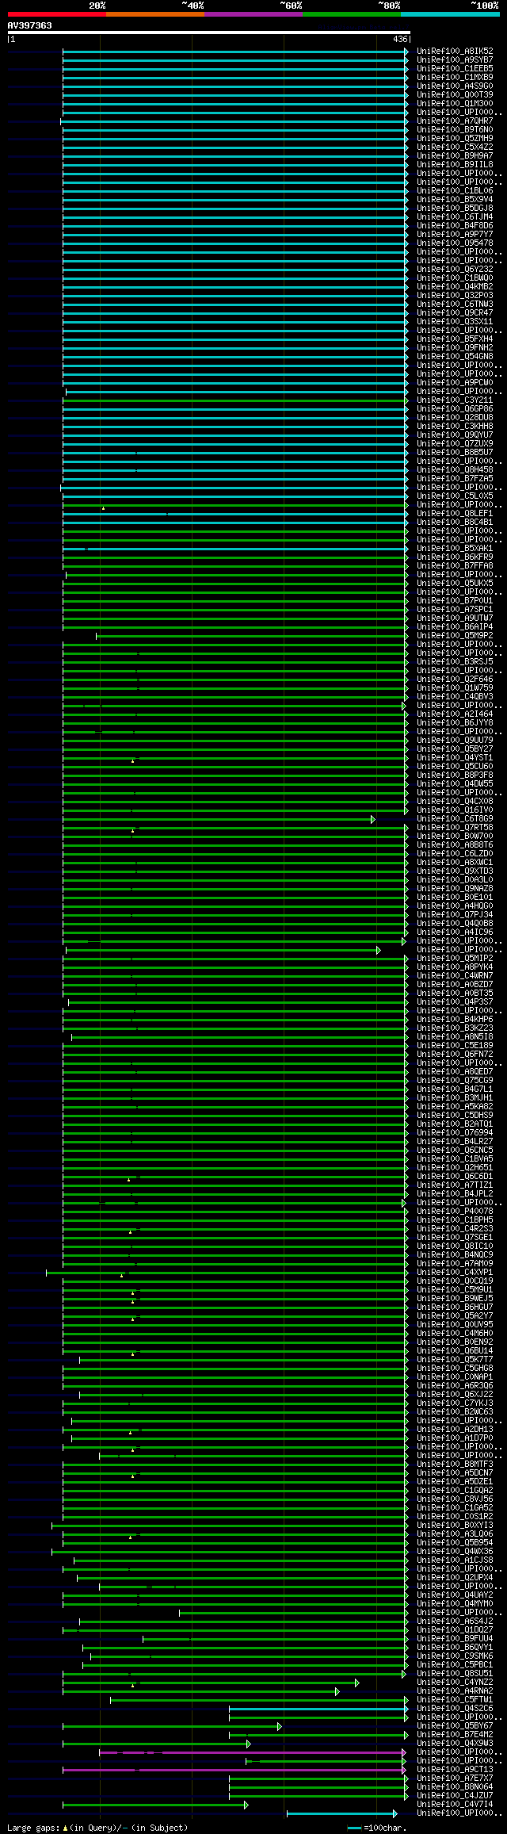Select label UniRef100_C4V7I4
This screenshot has width=507, height=1834.
point(455,1805)
